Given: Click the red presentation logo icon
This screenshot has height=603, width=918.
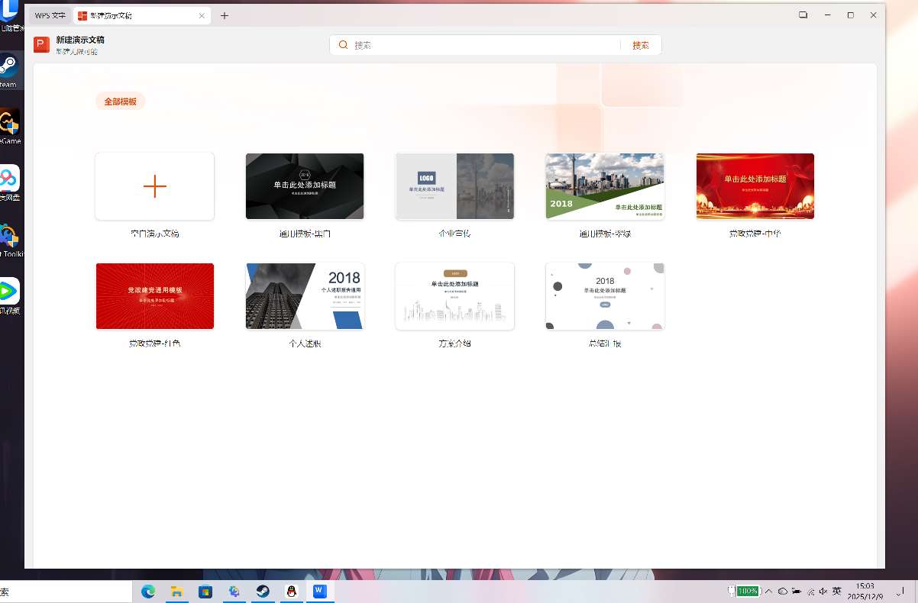Looking at the screenshot, I should [41, 45].
